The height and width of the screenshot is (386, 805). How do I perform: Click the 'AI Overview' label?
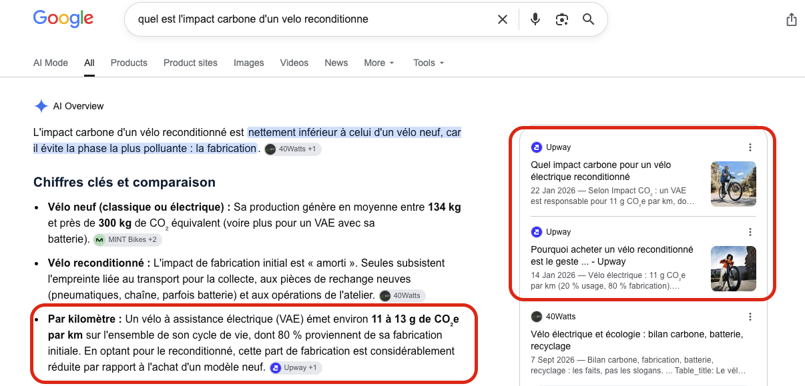tap(79, 106)
